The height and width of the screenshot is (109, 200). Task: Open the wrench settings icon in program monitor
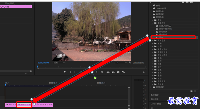click(130, 62)
